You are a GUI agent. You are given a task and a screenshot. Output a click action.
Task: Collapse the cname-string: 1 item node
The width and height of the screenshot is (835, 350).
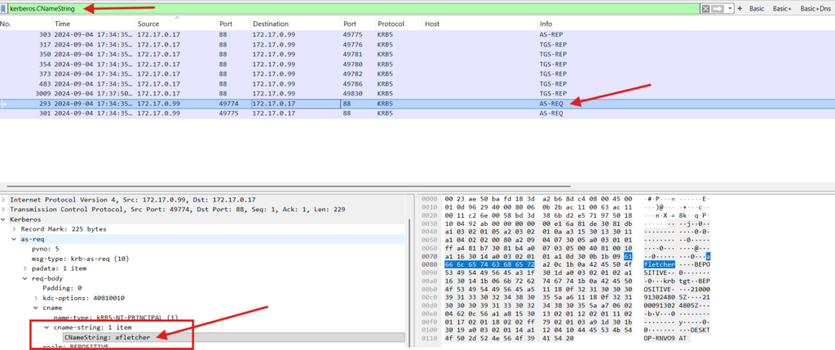[x=46, y=326]
